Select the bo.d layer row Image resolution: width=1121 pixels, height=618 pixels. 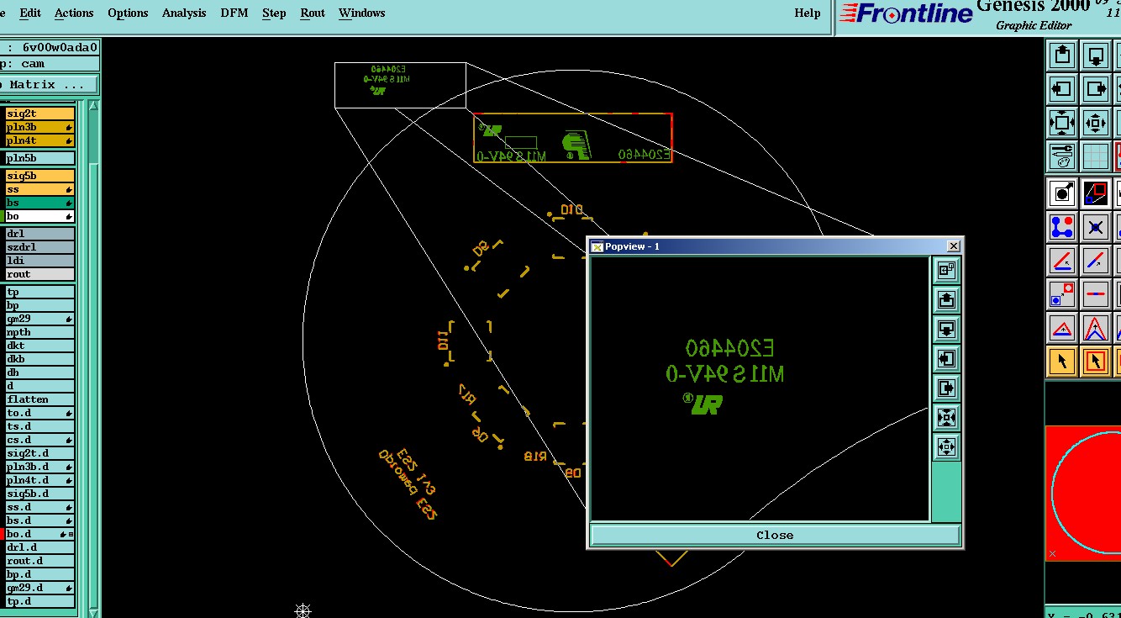click(x=39, y=534)
